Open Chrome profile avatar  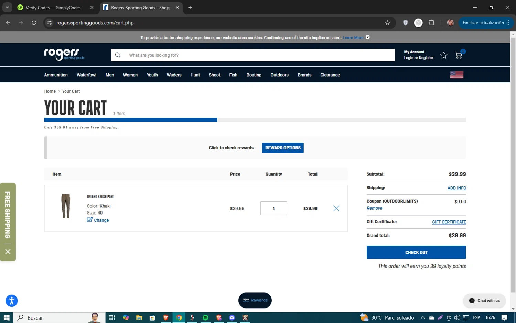pyautogui.click(x=450, y=23)
